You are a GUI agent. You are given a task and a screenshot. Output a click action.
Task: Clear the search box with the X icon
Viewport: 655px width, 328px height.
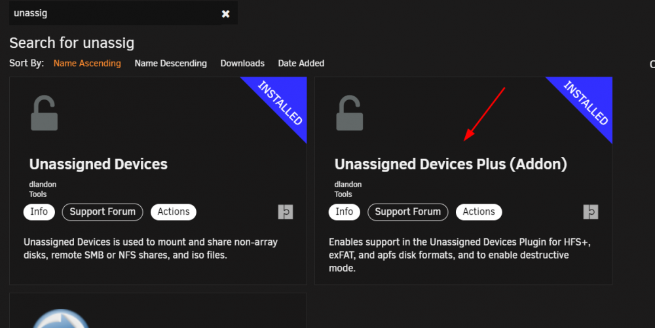[x=225, y=14]
